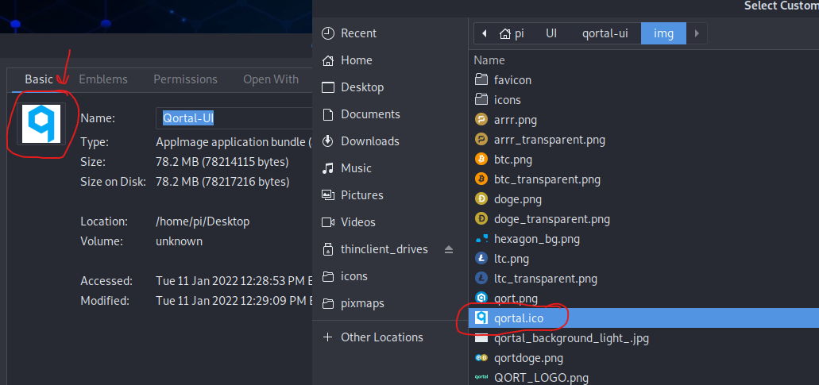Viewport: 819px width, 385px height.
Task: Click the Name field containing Qortal-UI
Action: [234, 118]
